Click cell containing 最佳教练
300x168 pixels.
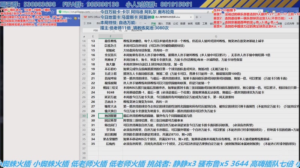[x=110, y=41]
